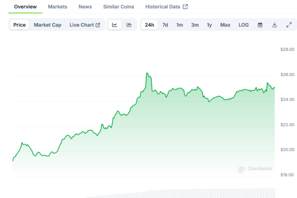Expand chart to fullscreen
The image size is (297, 198).
click(x=289, y=25)
